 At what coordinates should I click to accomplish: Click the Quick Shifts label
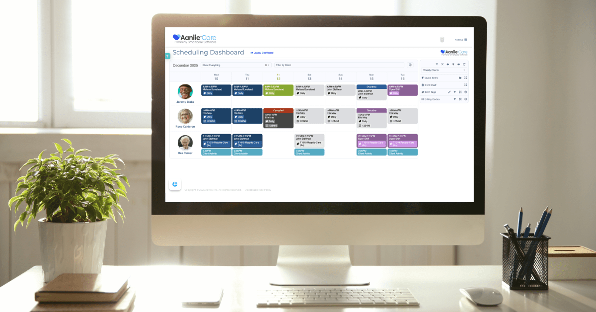point(431,78)
